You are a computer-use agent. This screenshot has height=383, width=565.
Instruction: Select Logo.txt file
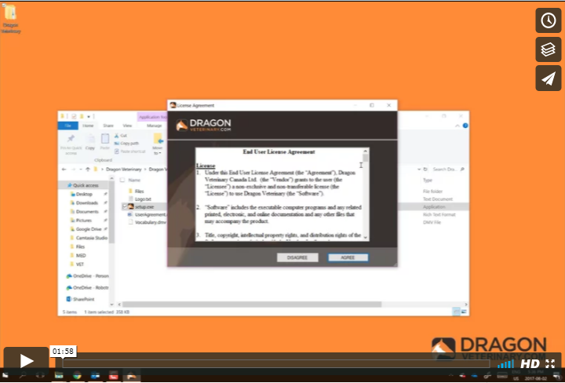pyautogui.click(x=143, y=199)
